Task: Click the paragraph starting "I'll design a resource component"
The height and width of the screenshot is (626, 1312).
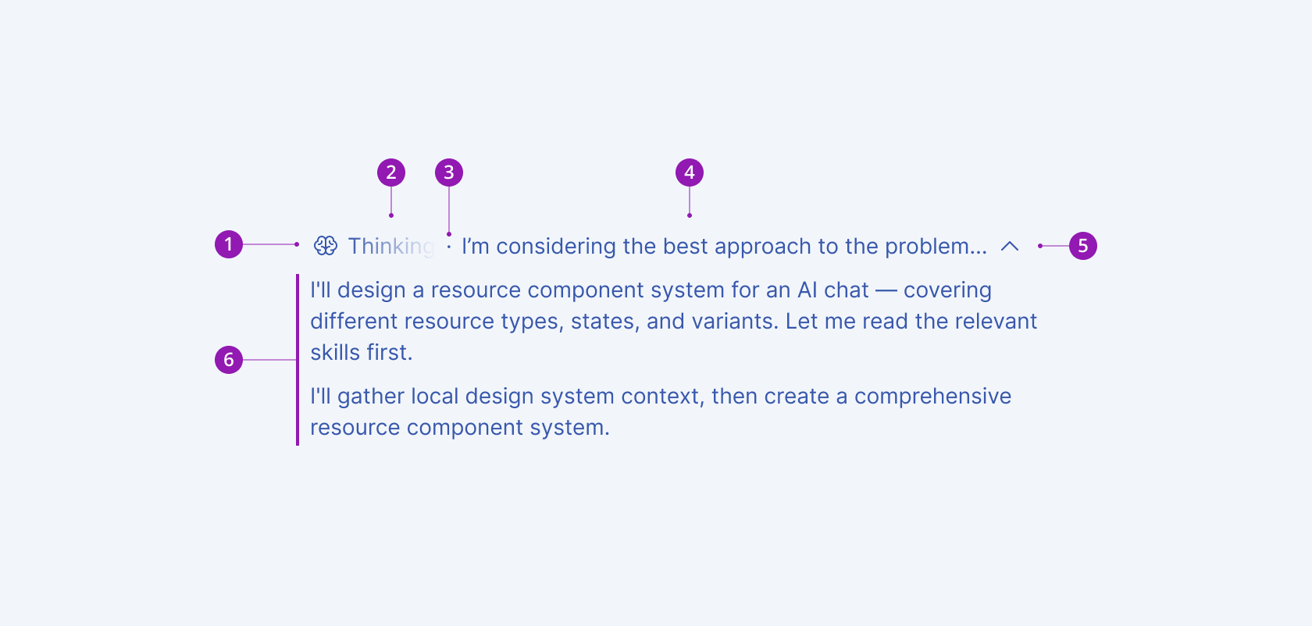Action: click(x=673, y=321)
